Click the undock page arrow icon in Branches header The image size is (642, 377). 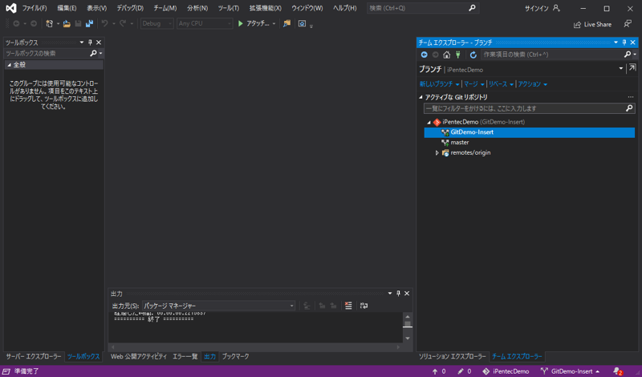click(x=632, y=68)
